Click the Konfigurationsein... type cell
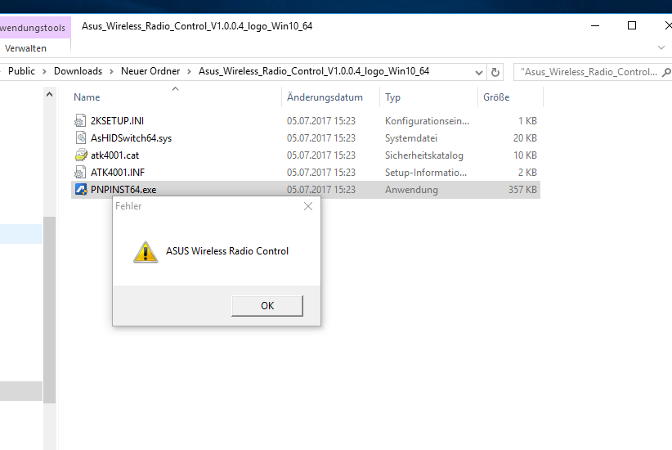Viewport: 672px width, 450px height. pyautogui.click(x=427, y=121)
